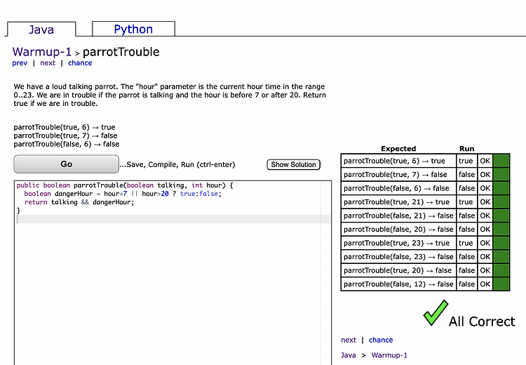This screenshot has width=526, height=365.
Task: Click the 'return talking && dangerHour;' code line
Action: 79,202
